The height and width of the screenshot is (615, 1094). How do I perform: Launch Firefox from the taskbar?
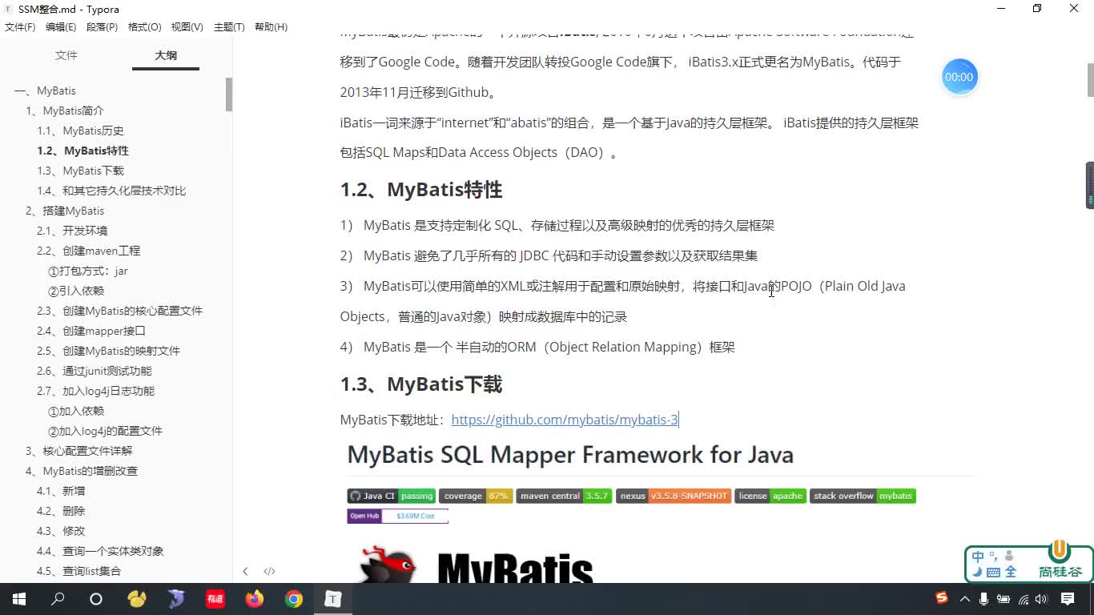click(255, 598)
